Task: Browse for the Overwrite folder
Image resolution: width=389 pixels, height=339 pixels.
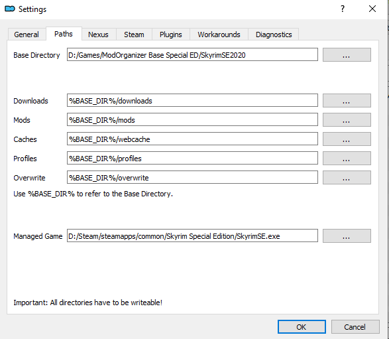Action: pos(347,177)
